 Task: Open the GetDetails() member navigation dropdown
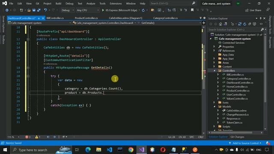coord(170,23)
